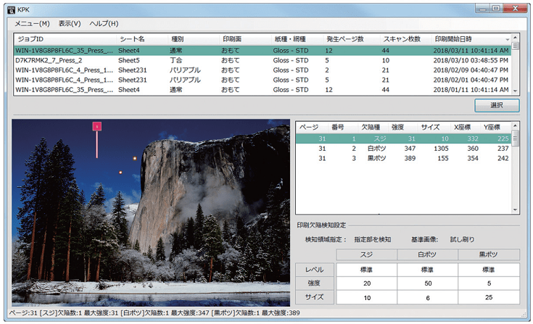Select job row dated 2018/01/11 10:41:14 AM

(263, 90)
